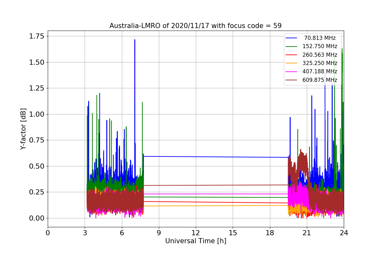
Task: Select the 325.250 MHz legend entry
Action: pos(311,63)
